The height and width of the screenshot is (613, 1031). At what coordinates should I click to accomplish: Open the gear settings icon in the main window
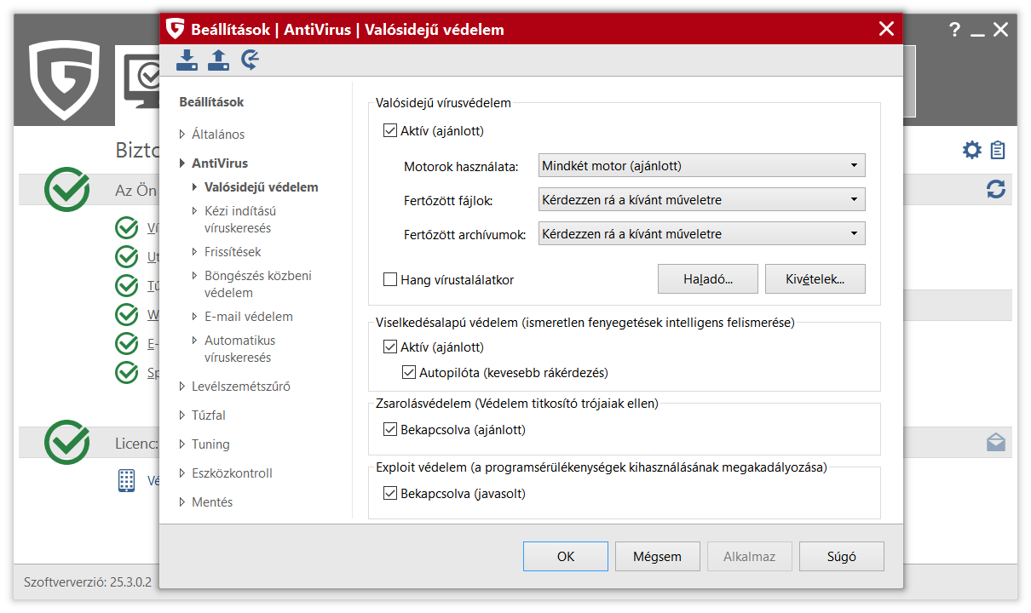[x=971, y=151]
